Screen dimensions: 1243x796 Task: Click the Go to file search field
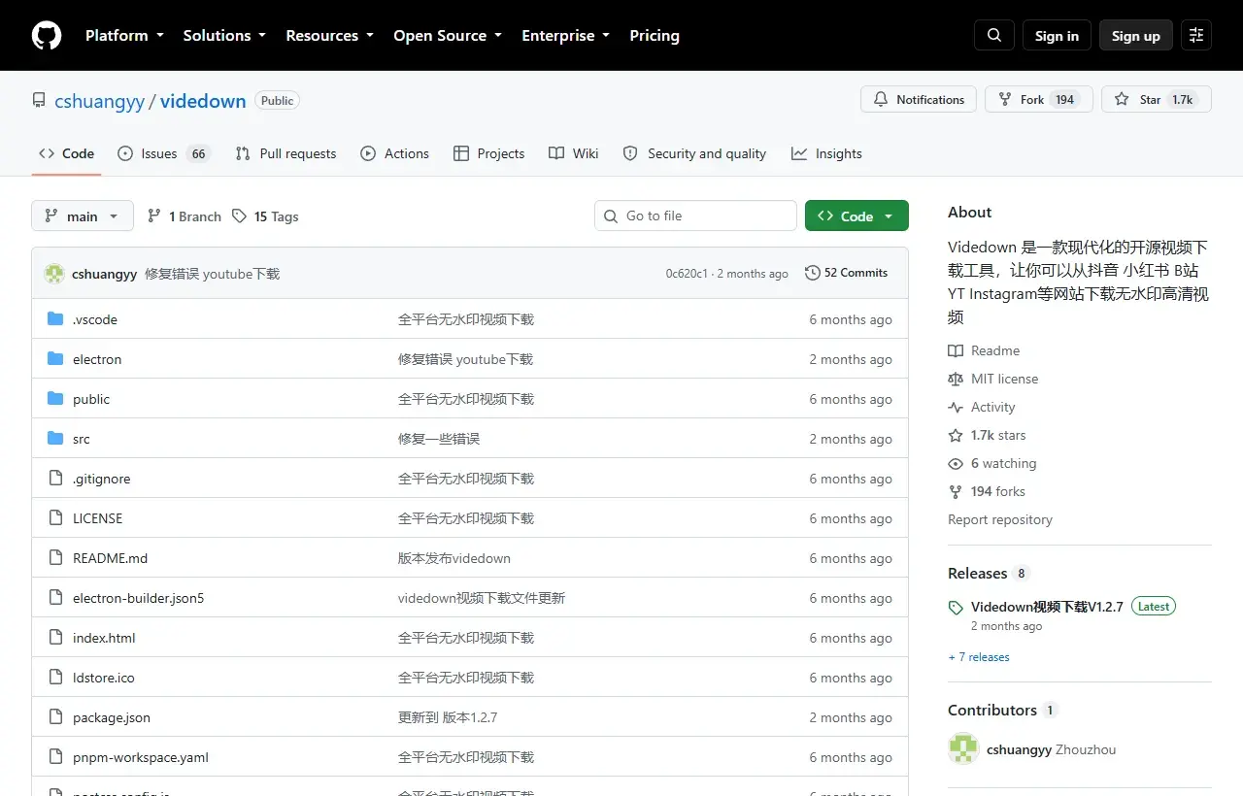point(695,216)
